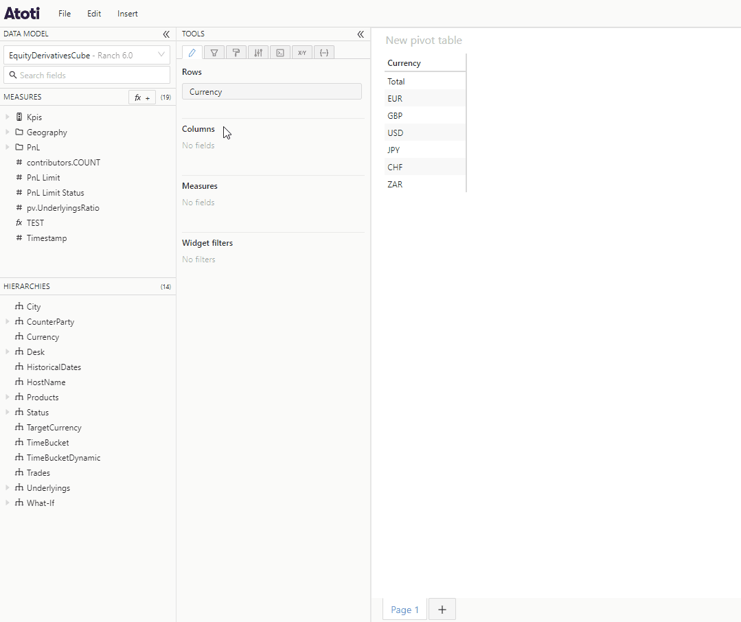Open the settings sliders tab

click(x=258, y=52)
